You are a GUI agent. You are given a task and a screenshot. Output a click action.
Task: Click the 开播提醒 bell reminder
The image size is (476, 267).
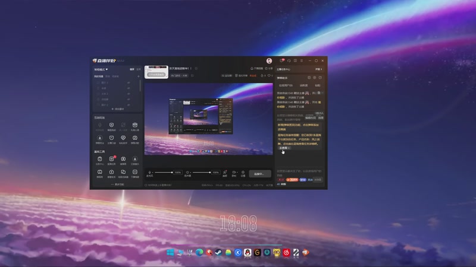pos(256,68)
